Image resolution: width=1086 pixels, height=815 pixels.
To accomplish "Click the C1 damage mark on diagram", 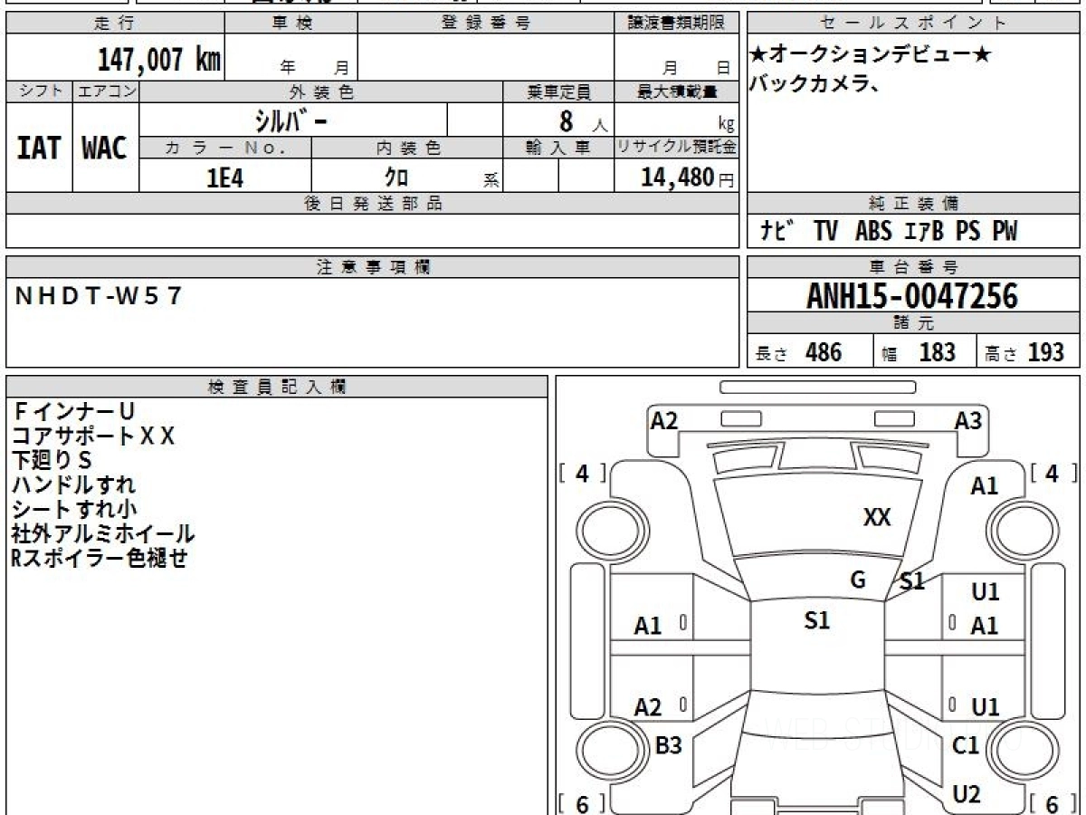I will click(x=967, y=746).
